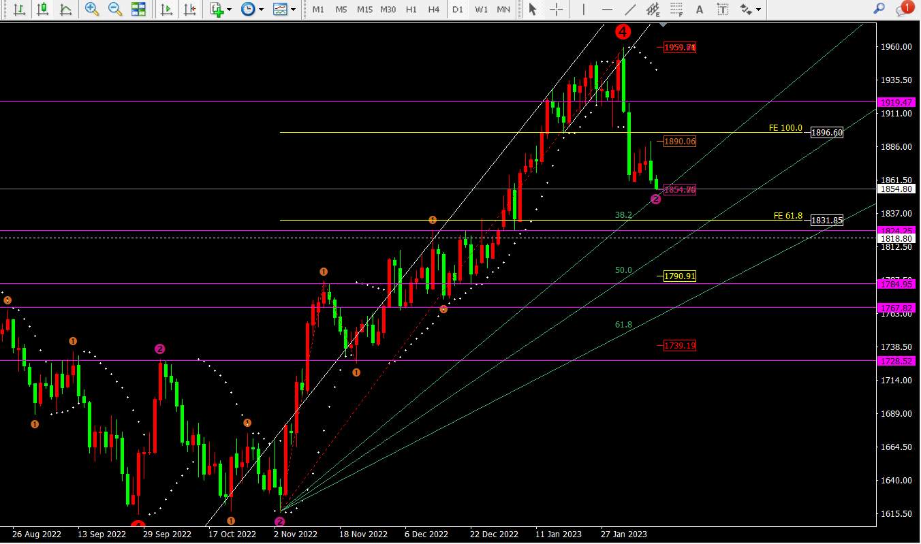Select the H4 timeframe button
This screenshot has height=544, width=921.
pyautogui.click(x=434, y=10)
